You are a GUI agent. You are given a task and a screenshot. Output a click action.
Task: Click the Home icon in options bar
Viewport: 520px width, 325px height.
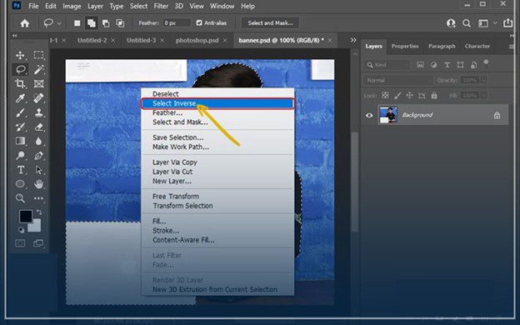tap(24, 23)
